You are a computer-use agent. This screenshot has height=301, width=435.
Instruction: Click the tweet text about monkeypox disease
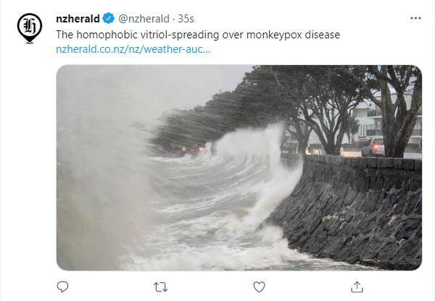pos(198,35)
